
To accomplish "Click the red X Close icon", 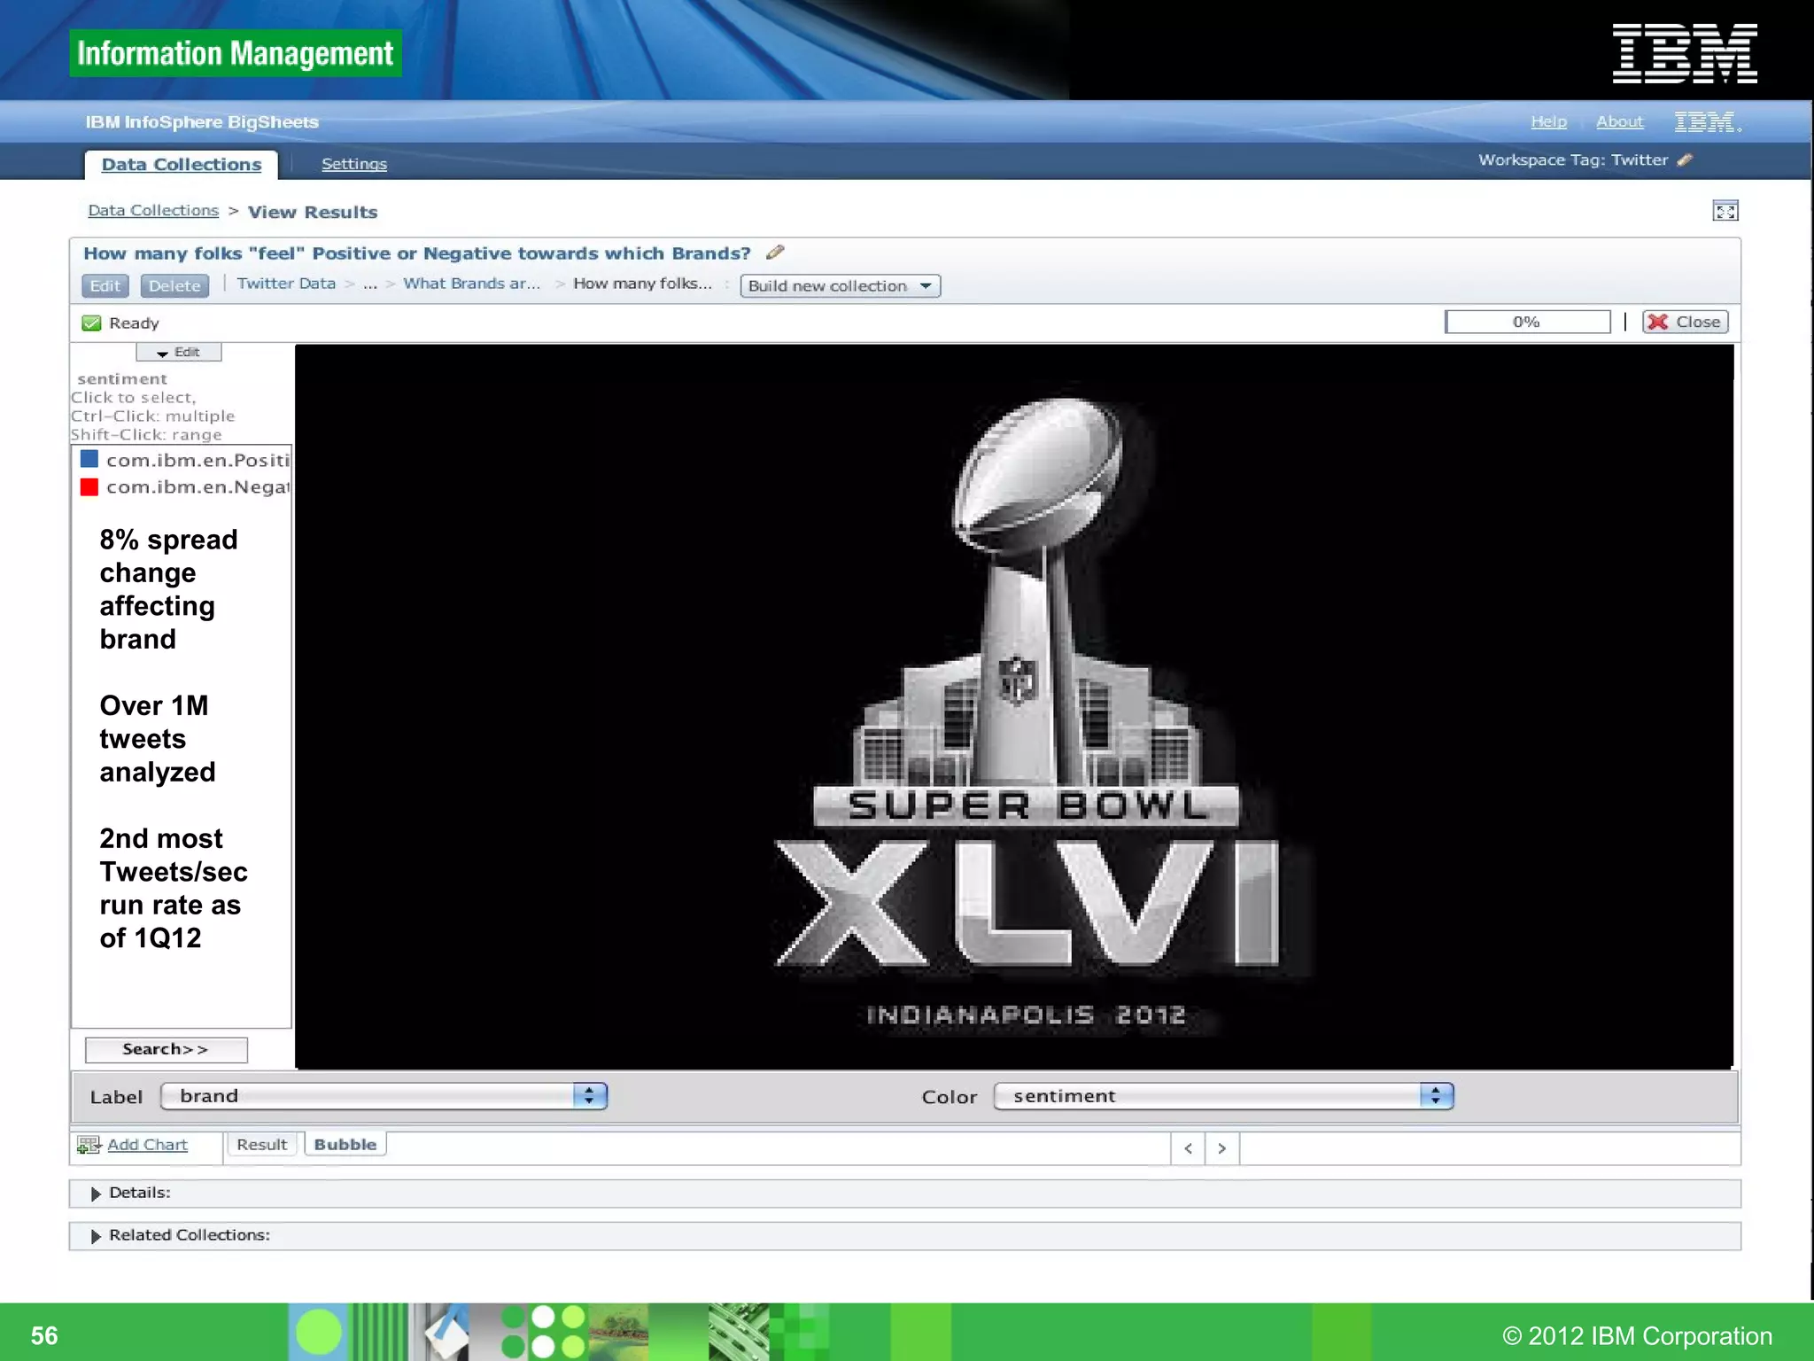I will point(1658,322).
